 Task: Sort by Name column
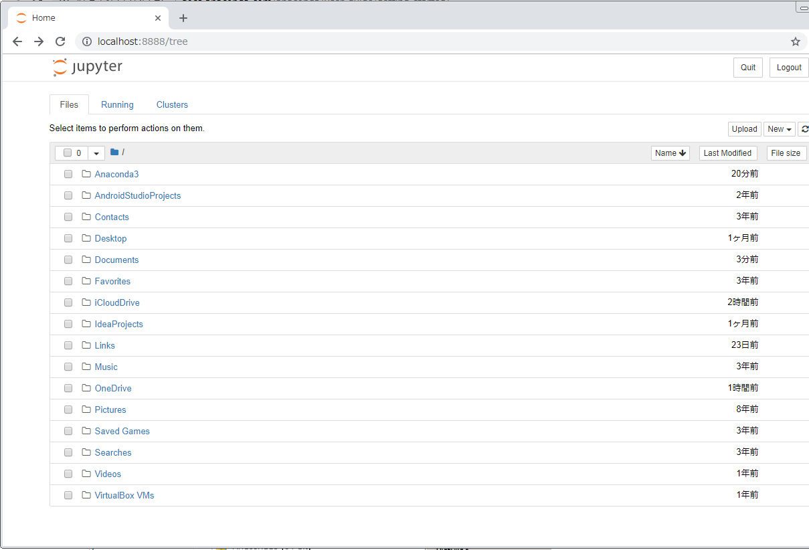pyautogui.click(x=670, y=153)
